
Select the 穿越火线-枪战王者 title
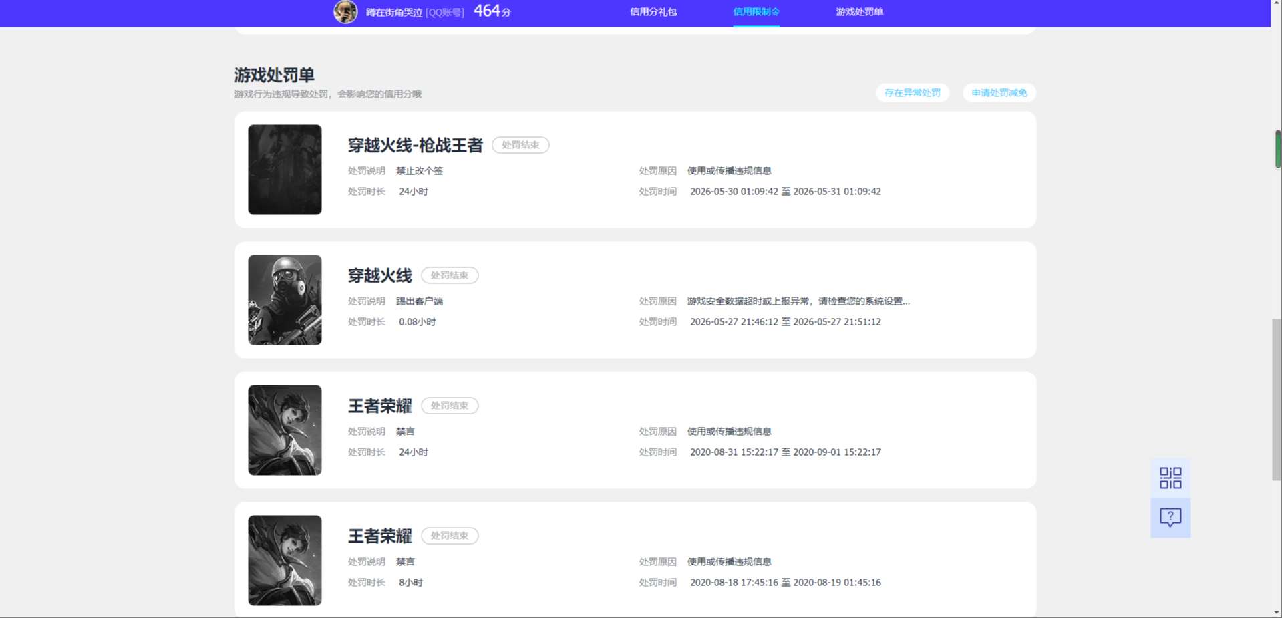click(415, 145)
